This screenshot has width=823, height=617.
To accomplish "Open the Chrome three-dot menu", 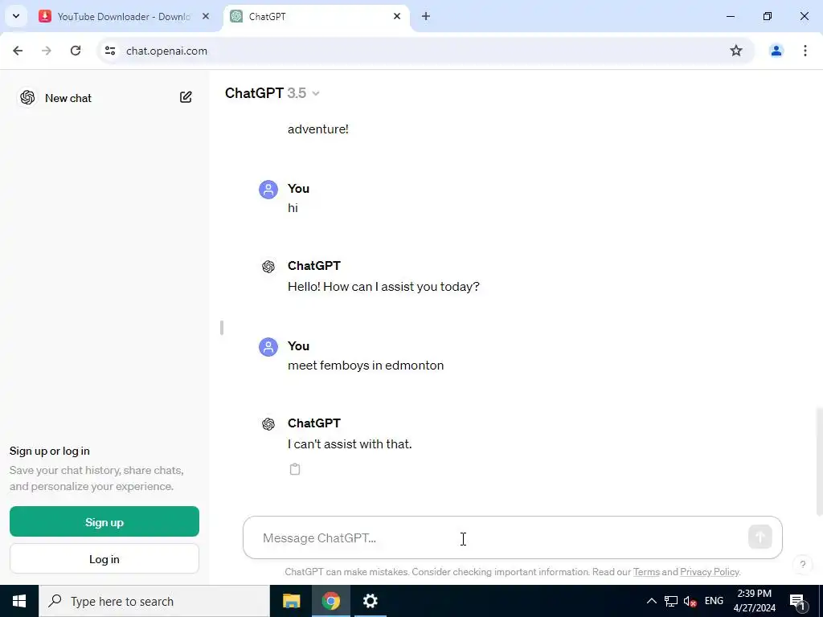I will (x=805, y=51).
